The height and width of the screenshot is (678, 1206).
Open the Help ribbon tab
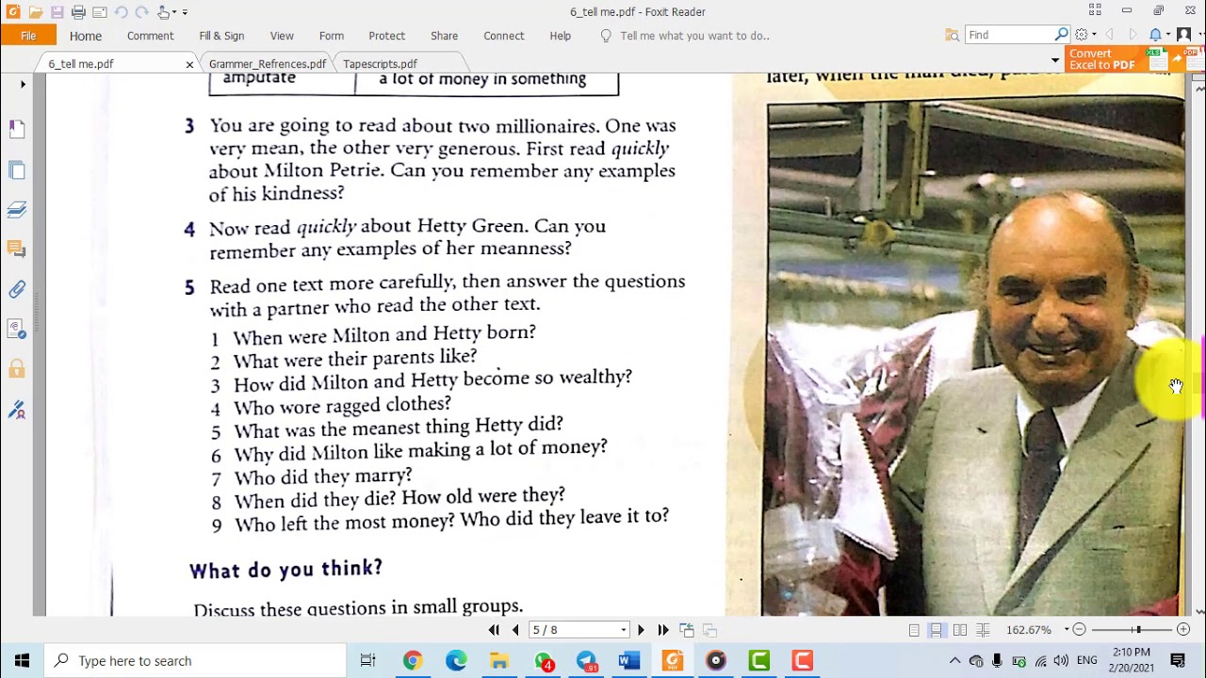pyautogui.click(x=560, y=36)
